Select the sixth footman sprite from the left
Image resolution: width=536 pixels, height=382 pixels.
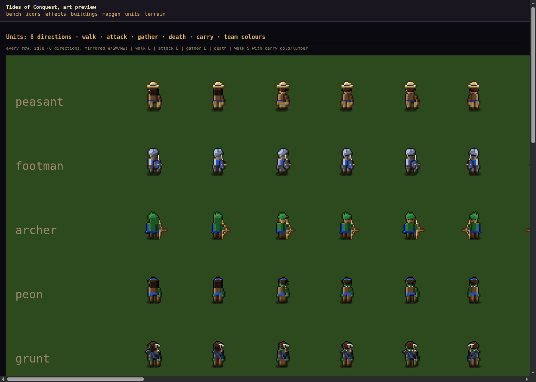tap(473, 162)
